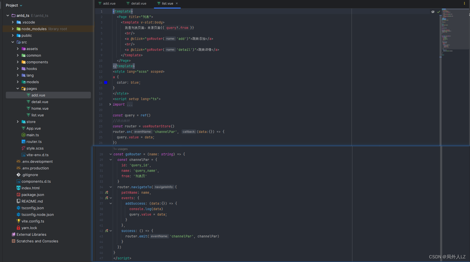The width and height of the screenshot is (470, 262).
Task: Expand the public folder
Action: point(13,35)
